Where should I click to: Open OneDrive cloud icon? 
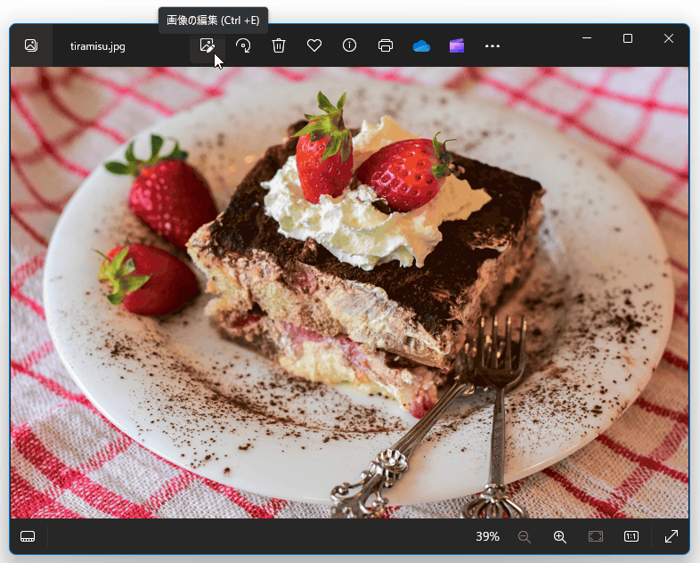[x=421, y=46]
